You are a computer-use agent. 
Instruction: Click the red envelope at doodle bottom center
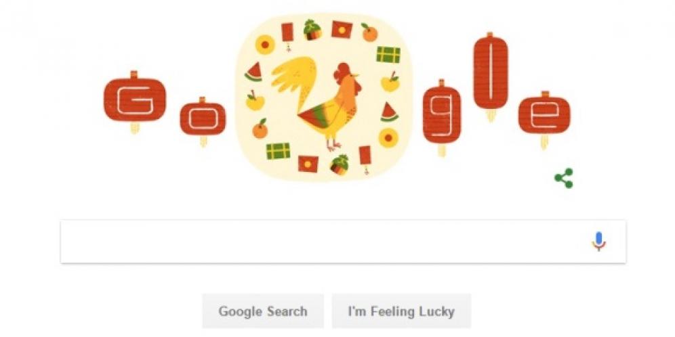(308, 164)
